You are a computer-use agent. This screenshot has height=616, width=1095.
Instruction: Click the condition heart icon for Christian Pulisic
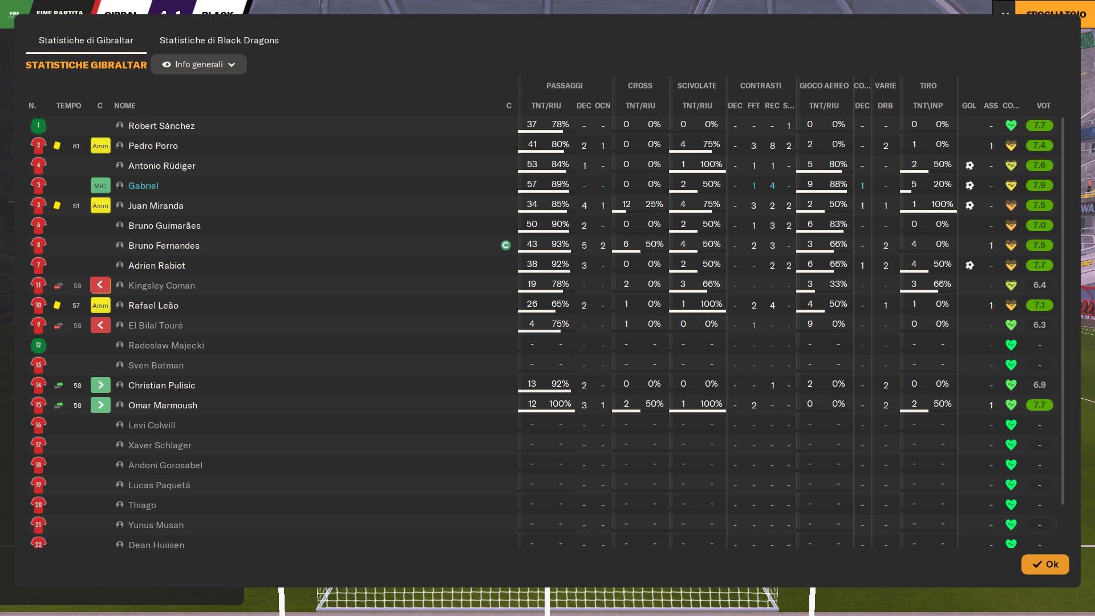pos(1011,385)
